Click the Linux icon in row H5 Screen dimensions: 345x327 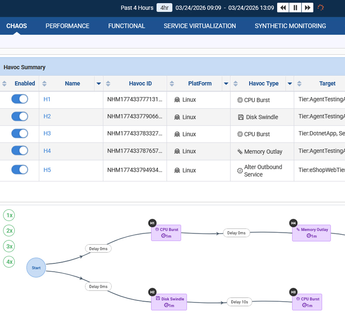pyautogui.click(x=177, y=170)
